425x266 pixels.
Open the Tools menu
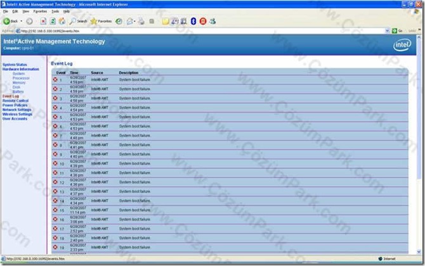[x=55, y=11]
